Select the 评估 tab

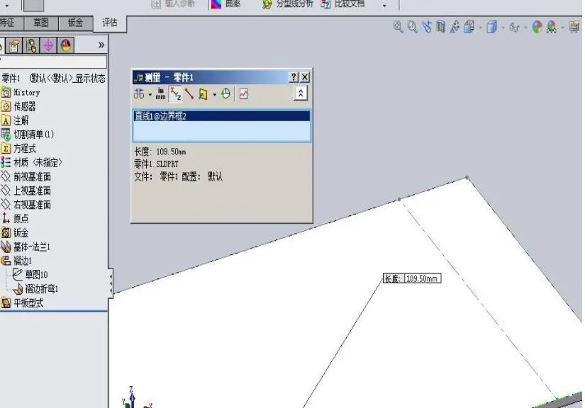click(x=110, y=23)
